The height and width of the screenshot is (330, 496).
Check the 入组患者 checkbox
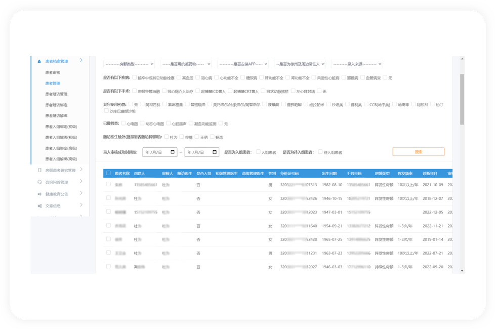258,152
